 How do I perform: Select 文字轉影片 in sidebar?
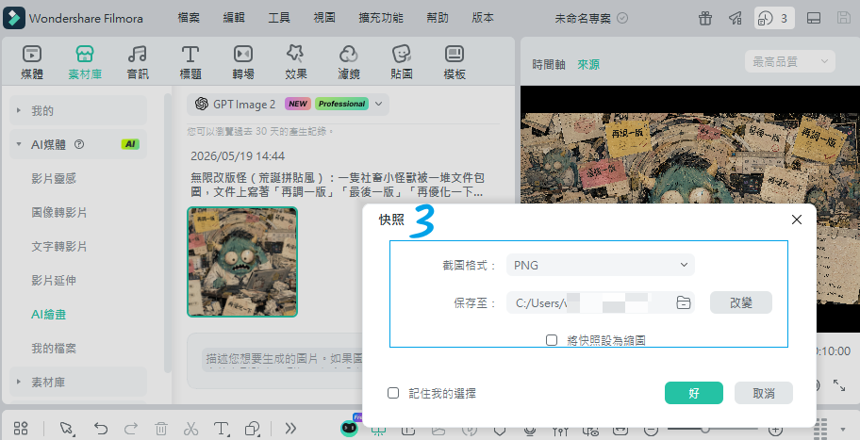[x=59, y=247]
